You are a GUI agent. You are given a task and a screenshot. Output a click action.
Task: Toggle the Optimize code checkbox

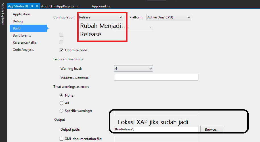pyautogui.click(x=61, y=50)
